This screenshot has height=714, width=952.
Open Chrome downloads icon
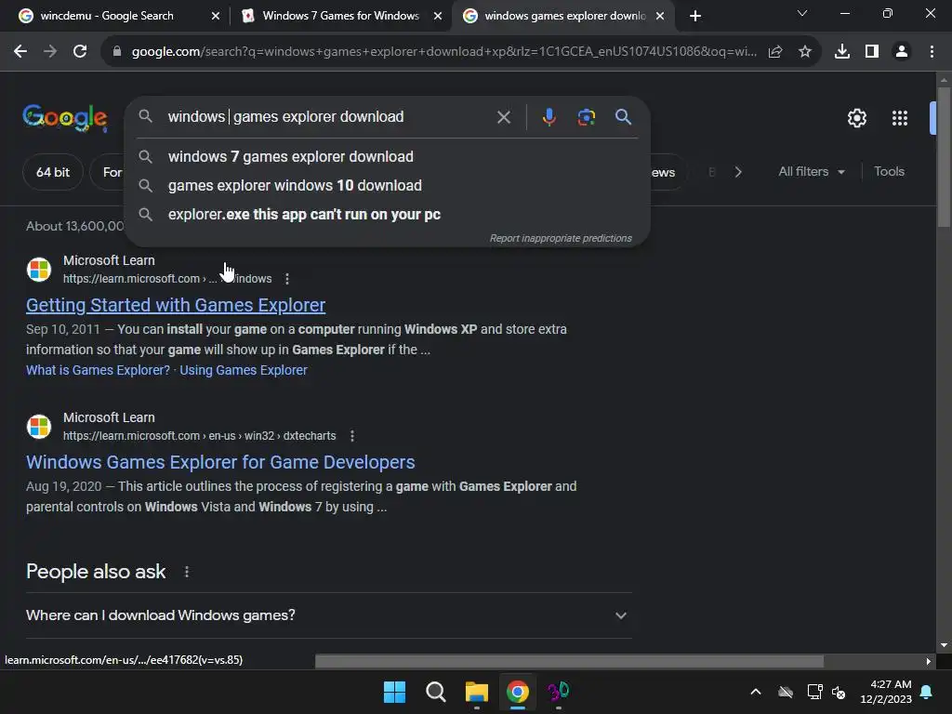tap(841, 52)
